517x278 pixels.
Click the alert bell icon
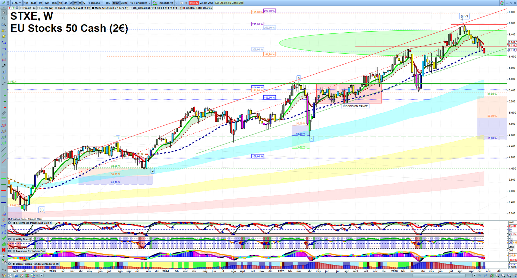[x=4, y=36]
